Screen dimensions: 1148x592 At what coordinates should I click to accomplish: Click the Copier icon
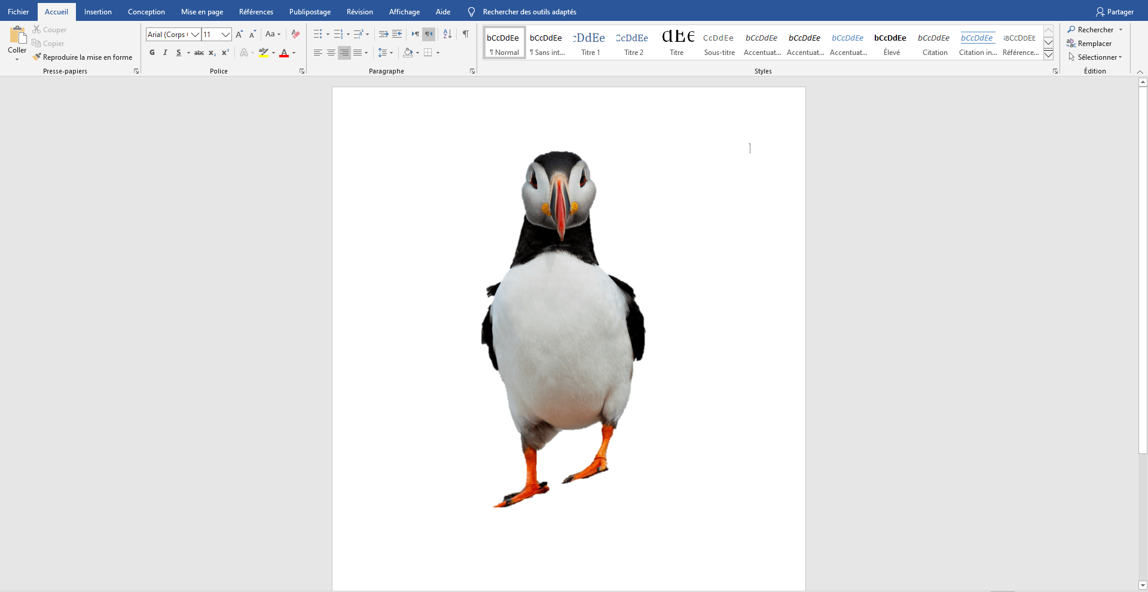tap(36, 43)
